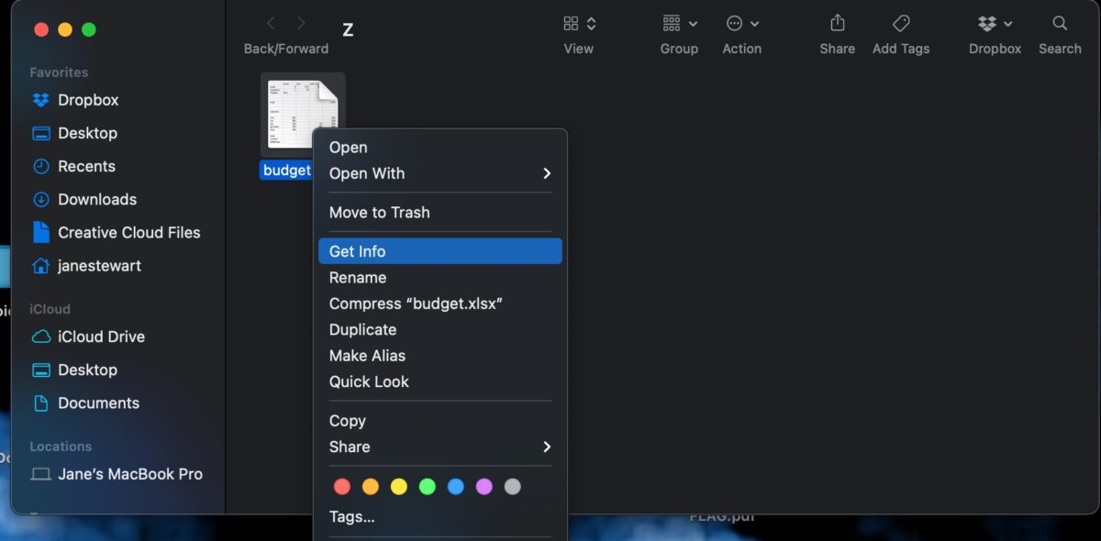
Task: Click the Share toolbar icon
Action: (x=837, y=24)
